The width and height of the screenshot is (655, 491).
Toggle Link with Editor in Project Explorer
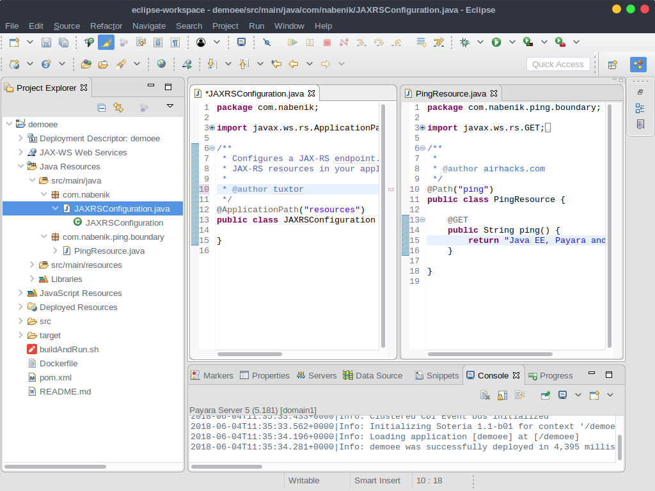click(118, 107)
